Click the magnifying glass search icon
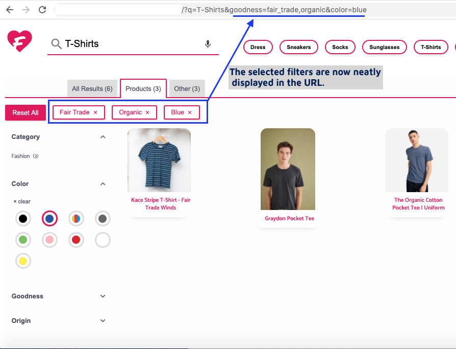 coord(56,44)
